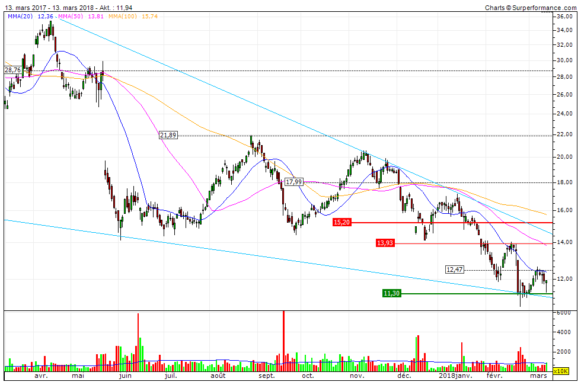Click the 16,00 price axis value
This screenshot has height=385, width=581.
coord(564,210)
